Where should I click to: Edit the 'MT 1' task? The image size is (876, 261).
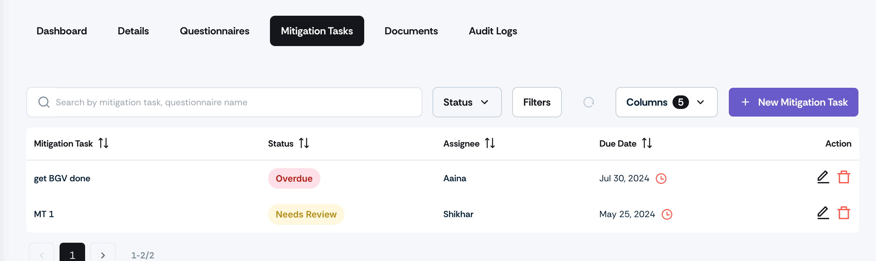click(823, 213)
